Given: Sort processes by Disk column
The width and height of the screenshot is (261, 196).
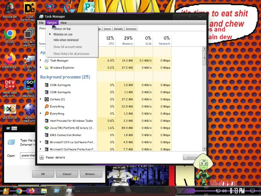Looking at the screenshot, I should (x=144, y=41).
